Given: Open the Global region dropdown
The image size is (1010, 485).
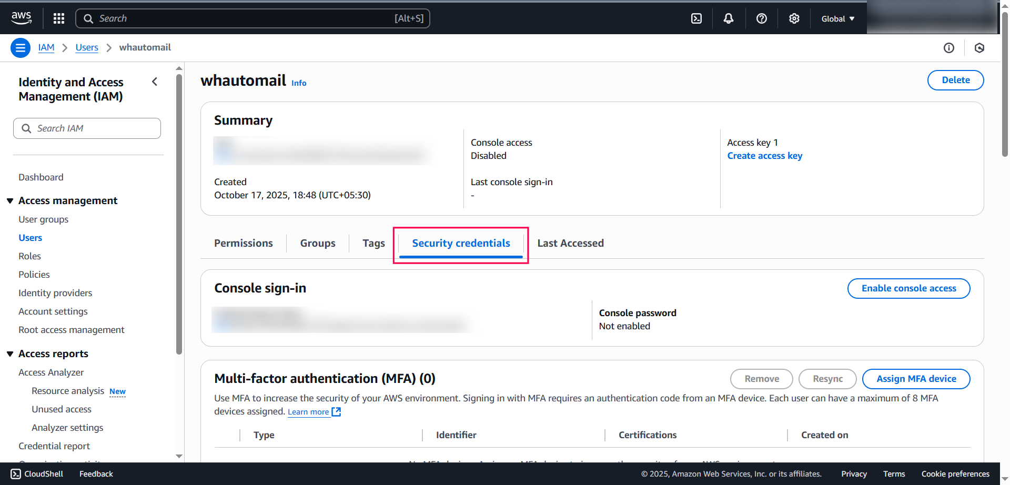Looking at the screenshot, I should (837, 18).
